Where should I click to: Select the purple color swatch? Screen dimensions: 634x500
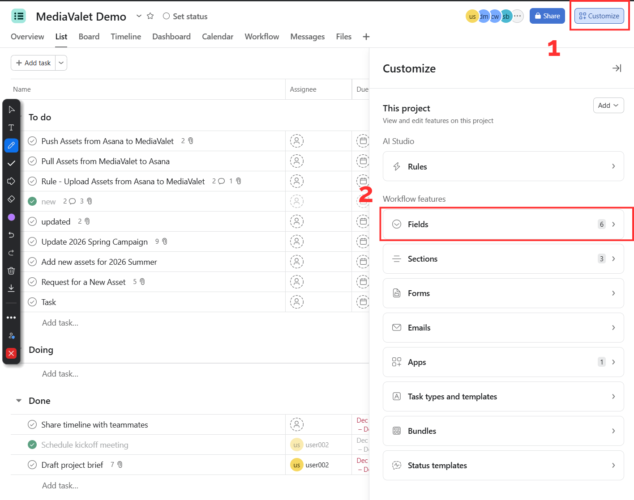coord(11,217)
